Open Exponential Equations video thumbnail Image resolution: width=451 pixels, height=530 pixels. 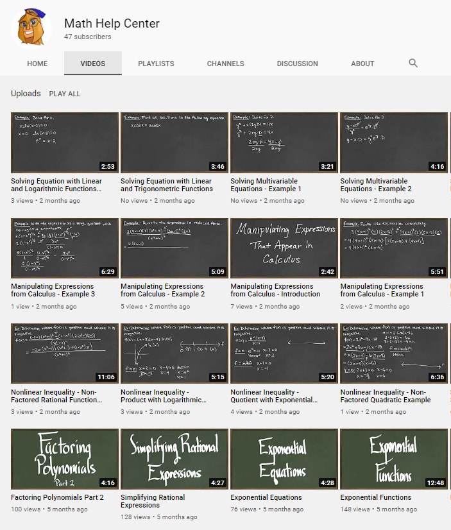click(x=284, y=459)
